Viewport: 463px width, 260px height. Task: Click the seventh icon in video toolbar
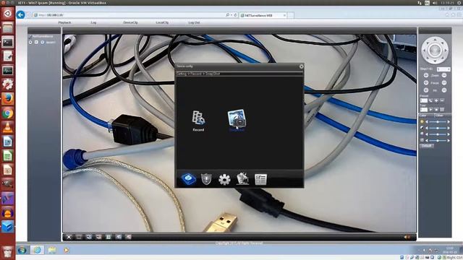click(x=128, y=237)
